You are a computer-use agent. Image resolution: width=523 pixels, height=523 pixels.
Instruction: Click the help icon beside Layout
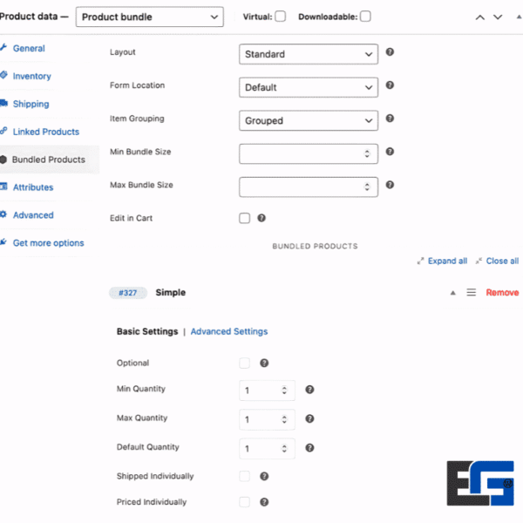(x=390, y=52)
